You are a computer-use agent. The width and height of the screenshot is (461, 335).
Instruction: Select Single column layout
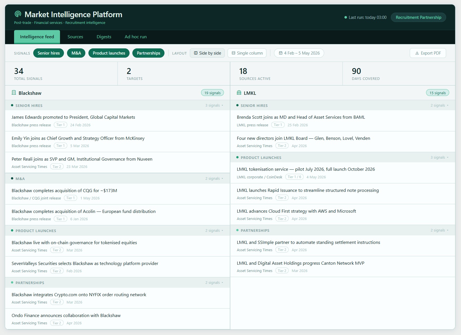247,53
